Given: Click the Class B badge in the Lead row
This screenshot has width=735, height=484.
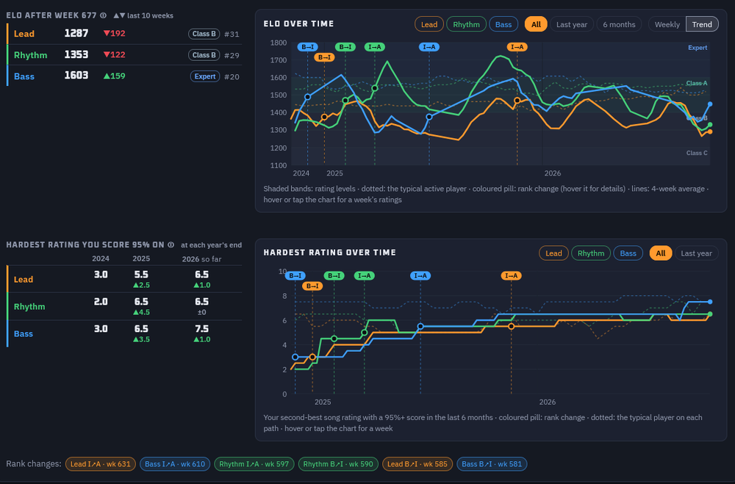Looking at the screenshot, I should (x=204, y=34).
